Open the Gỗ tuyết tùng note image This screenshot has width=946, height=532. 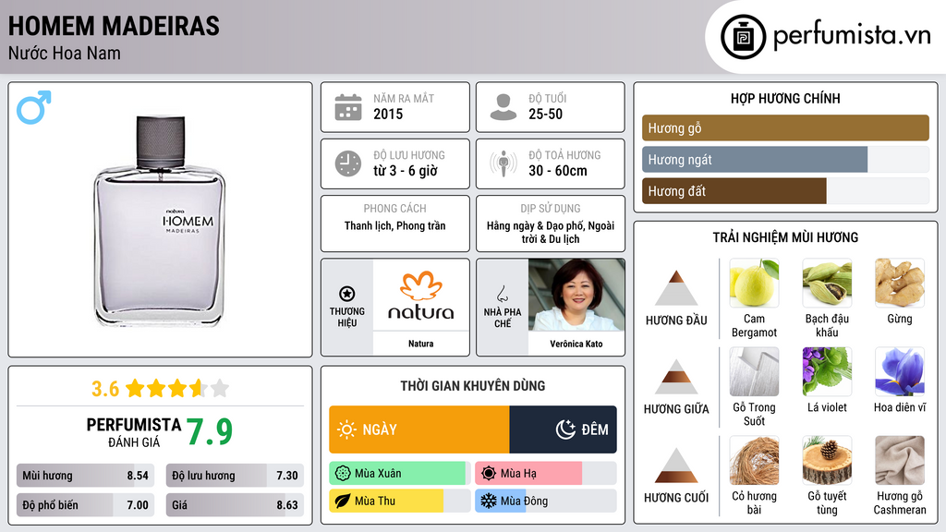coord(827,460)
